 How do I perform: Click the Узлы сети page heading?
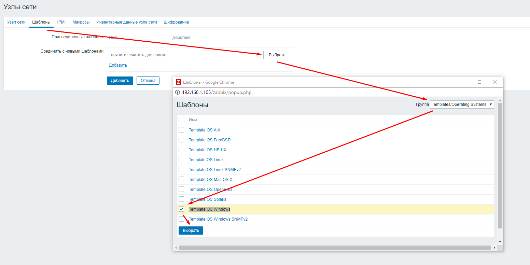pos(20,7)
